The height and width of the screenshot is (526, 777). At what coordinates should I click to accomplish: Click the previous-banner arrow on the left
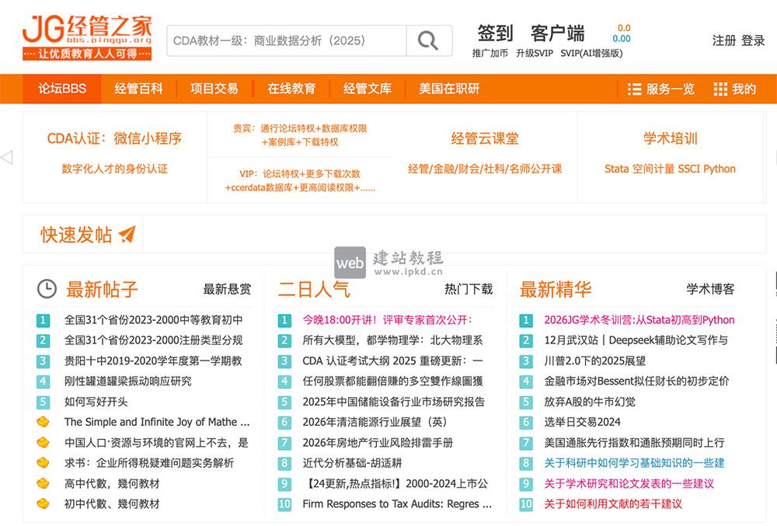pos(9,157)
